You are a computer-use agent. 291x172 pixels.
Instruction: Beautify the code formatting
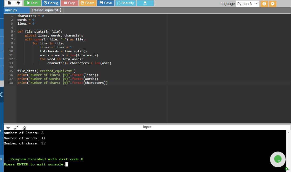tap(125, 3)
